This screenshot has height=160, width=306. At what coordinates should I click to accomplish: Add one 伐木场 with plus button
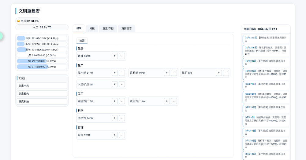point(115,73)
